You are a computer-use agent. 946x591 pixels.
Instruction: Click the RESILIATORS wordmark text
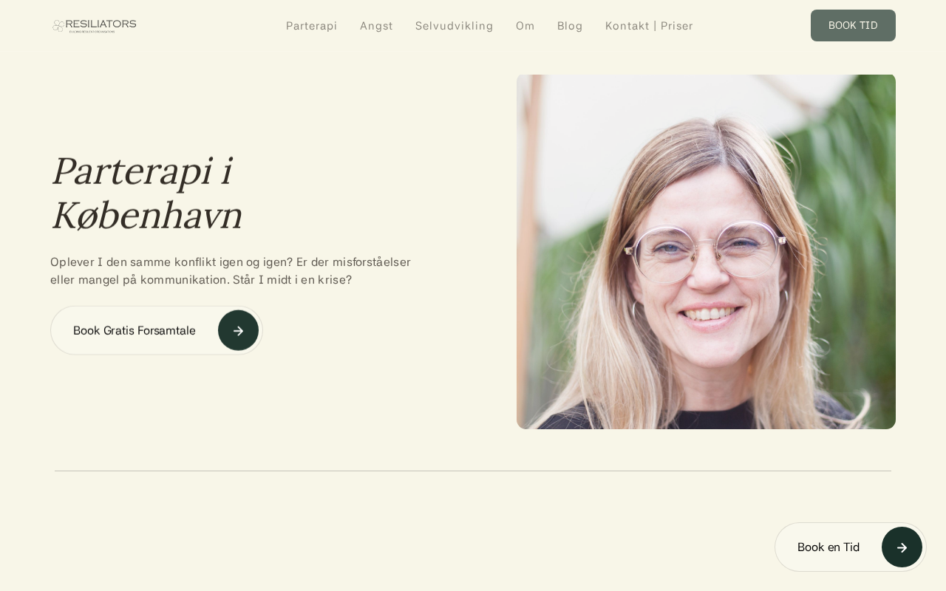tap(101, 24)
